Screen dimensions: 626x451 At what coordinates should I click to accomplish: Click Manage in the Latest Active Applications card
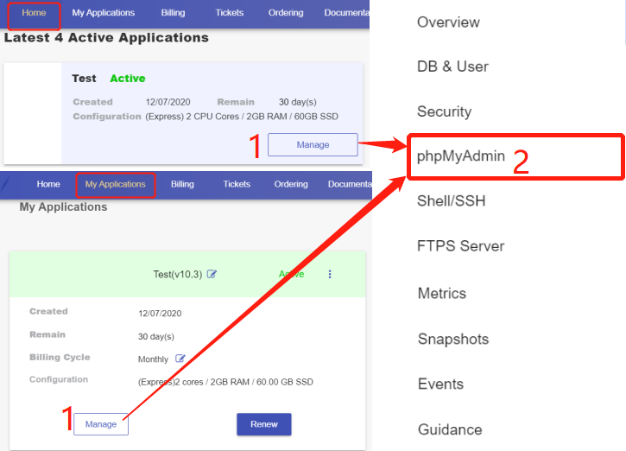click(313, 145)
